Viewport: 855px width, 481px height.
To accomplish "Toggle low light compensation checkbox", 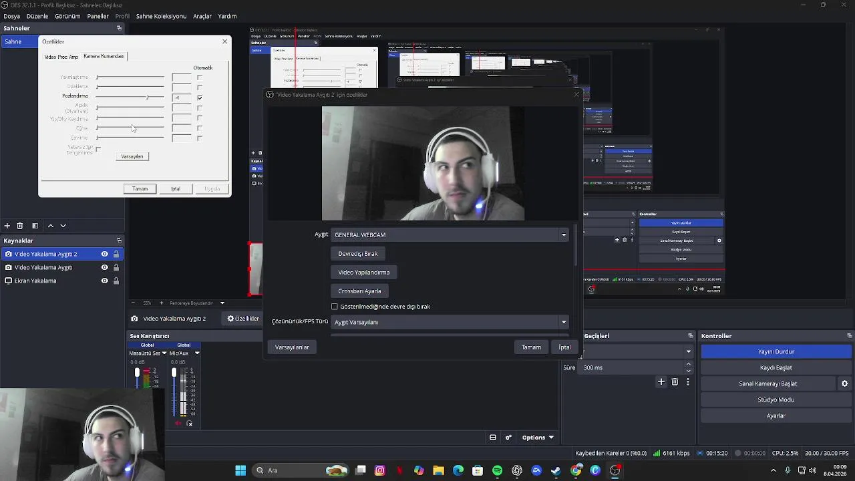I will (x=98, y=149).
